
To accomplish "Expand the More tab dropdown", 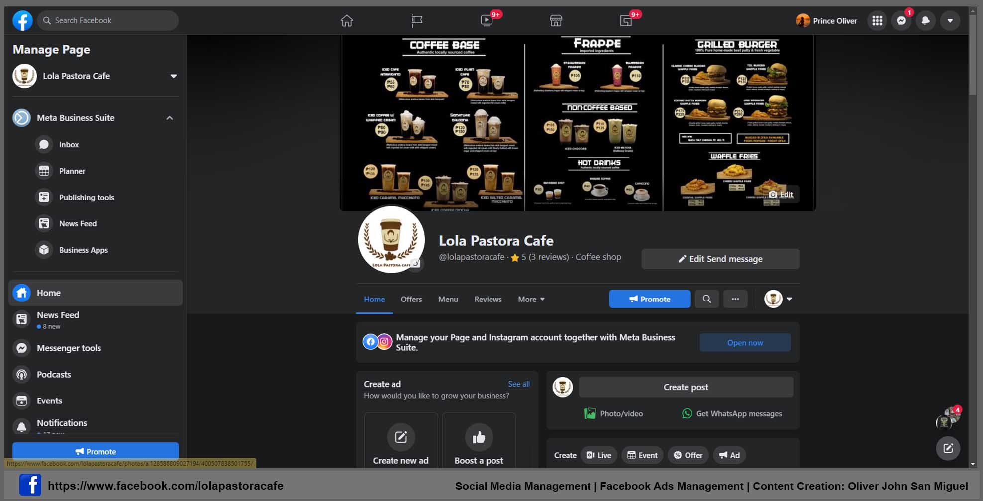I will pyautogui.click(x=531, y=300).
